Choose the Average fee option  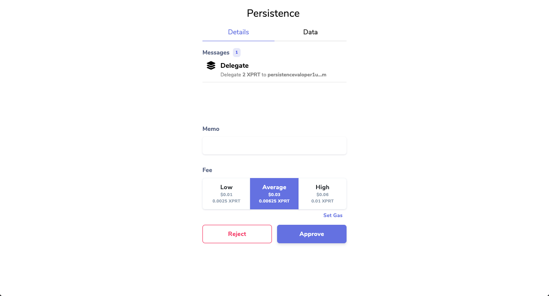(x=274, y=194)
